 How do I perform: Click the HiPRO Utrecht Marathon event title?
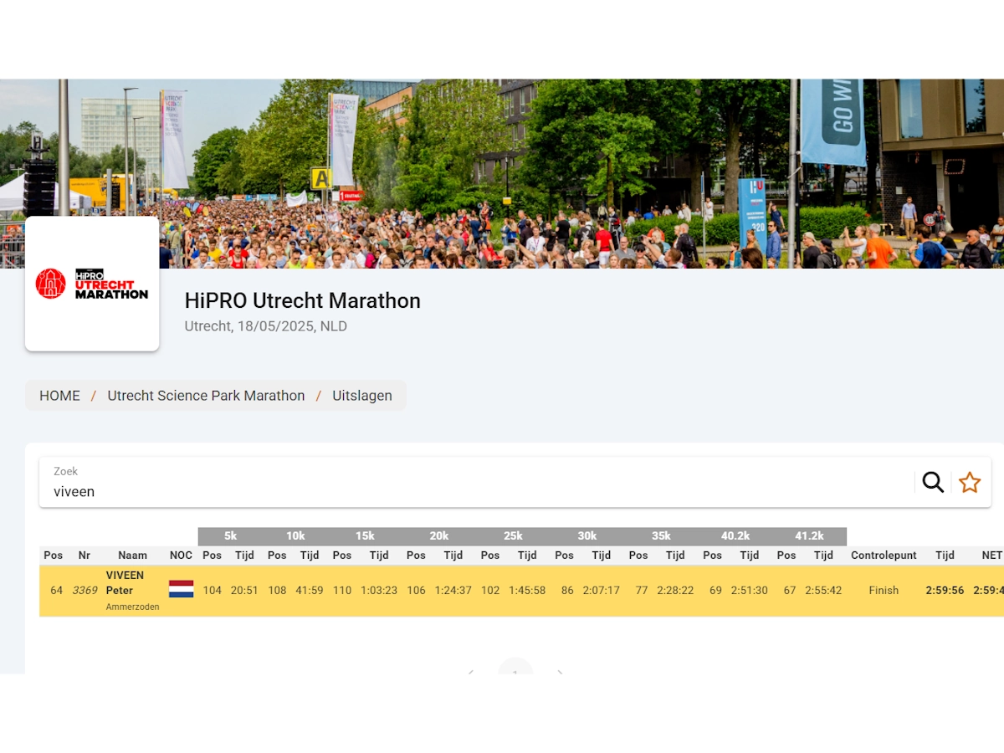(x=303, y=300)
